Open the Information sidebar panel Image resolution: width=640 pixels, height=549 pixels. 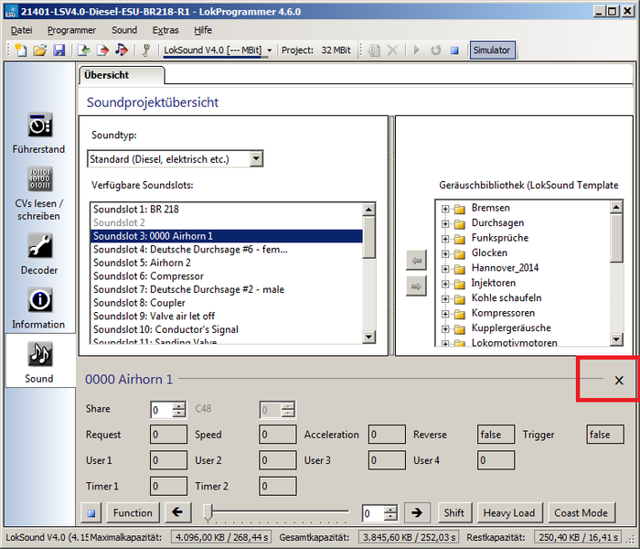38,308
